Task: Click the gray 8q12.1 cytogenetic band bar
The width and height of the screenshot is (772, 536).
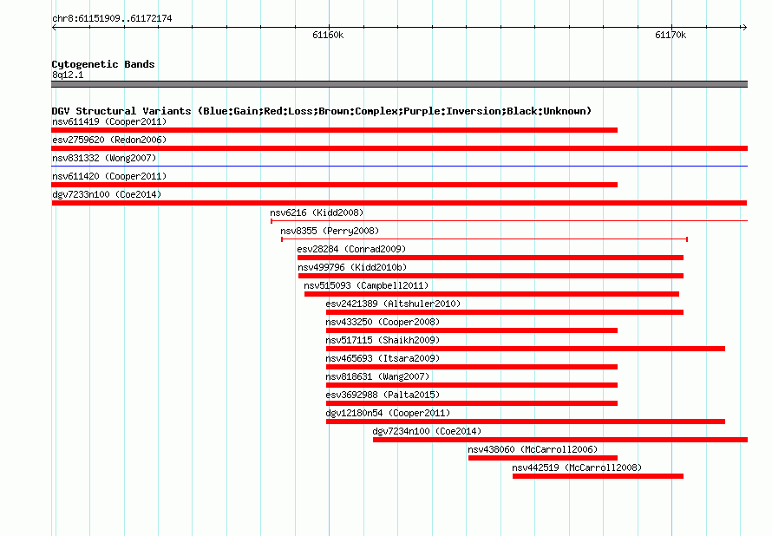Action: pyautogui.click(x=399, y=84)
